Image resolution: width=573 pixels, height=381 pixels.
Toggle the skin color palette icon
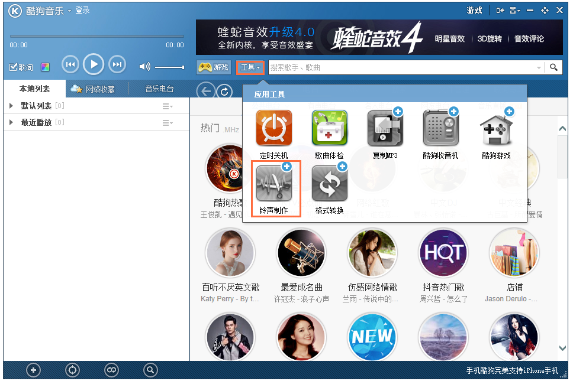(45, 67)
